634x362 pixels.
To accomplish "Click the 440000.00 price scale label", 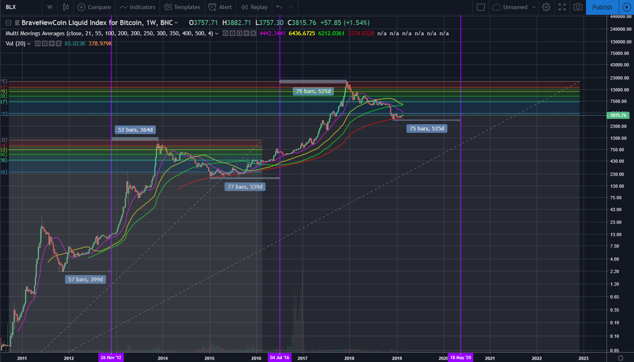I will click(620, 17).
